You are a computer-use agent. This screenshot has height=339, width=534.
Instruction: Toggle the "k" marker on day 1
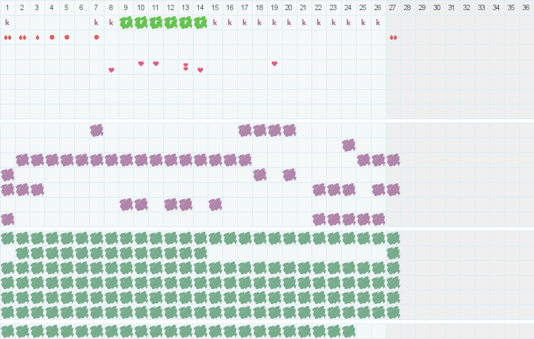(7, 22)
